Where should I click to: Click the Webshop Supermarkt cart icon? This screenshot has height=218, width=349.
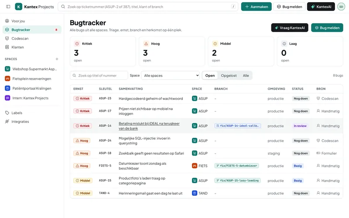(x=7, y=69)
